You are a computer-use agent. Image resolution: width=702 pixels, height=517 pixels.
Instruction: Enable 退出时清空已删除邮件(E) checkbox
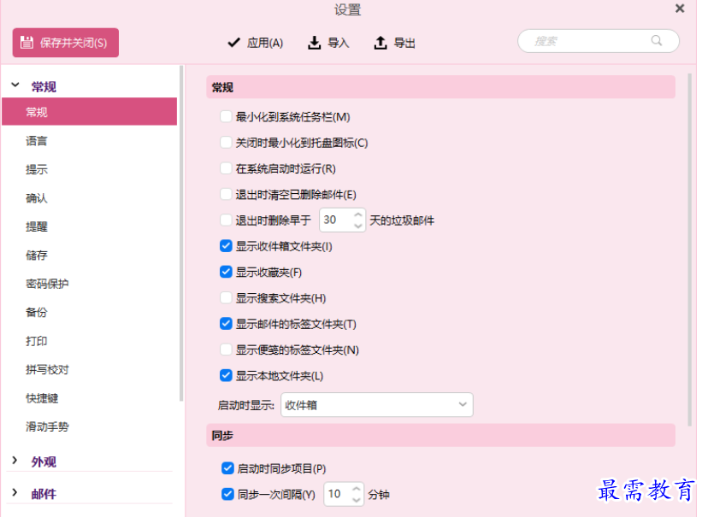226,194
